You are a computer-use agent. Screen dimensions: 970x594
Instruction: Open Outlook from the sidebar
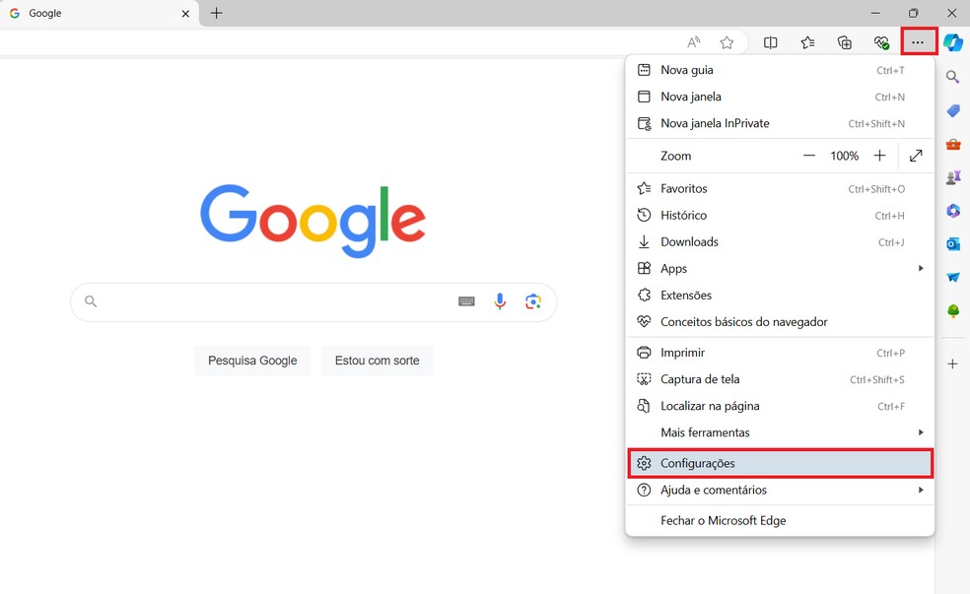[x=952, y=243]
